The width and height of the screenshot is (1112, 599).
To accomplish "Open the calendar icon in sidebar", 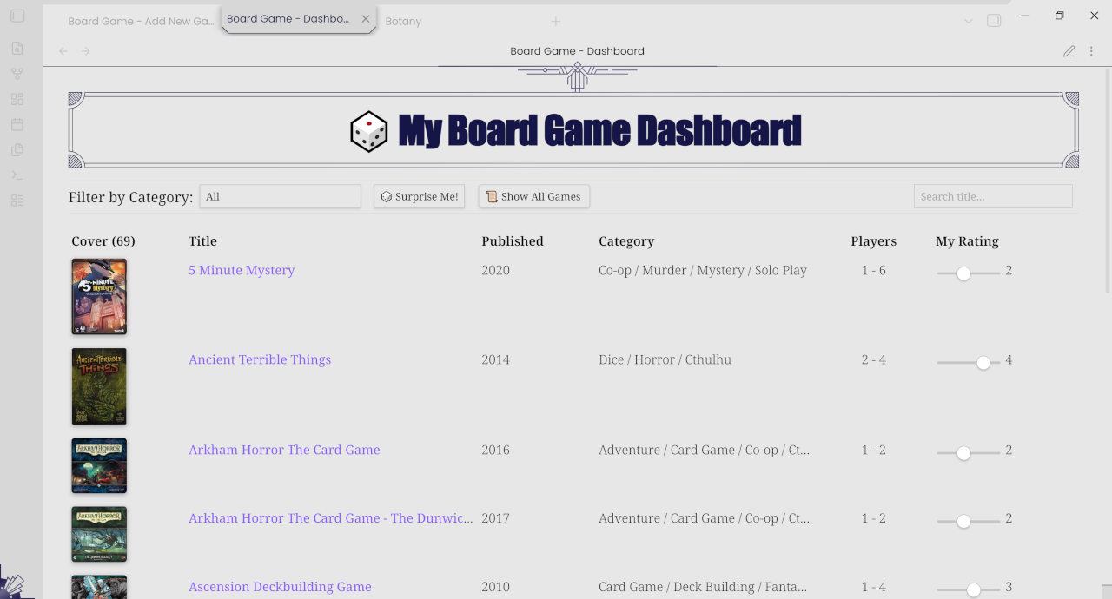I will coord(17,124).
